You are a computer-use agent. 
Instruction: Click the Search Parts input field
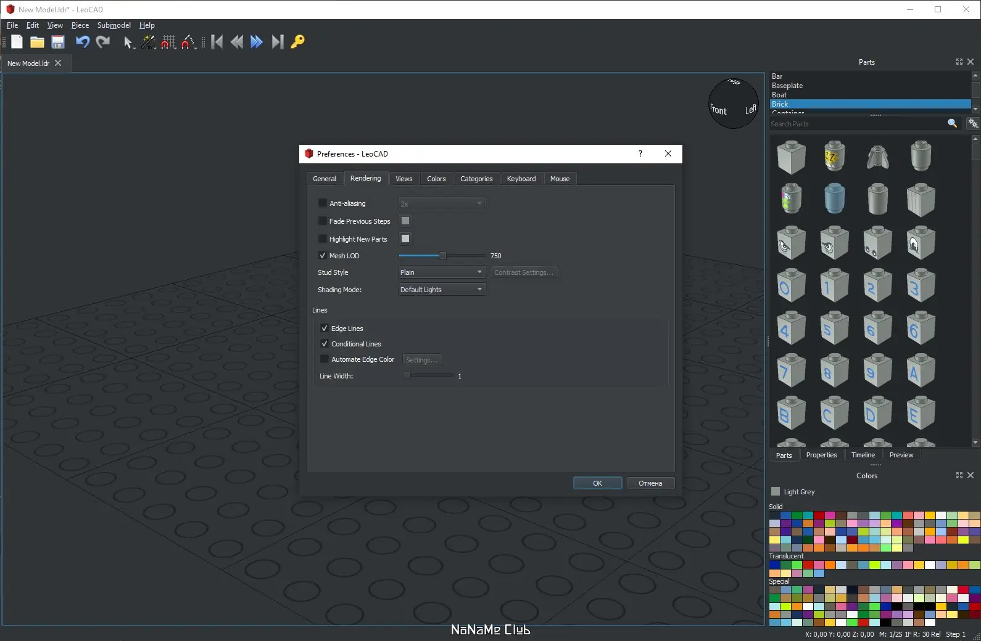pos(856,124)
